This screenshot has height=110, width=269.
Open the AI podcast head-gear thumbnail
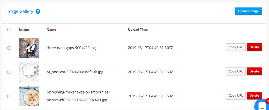pyautogui.click(x=29, y=72)
